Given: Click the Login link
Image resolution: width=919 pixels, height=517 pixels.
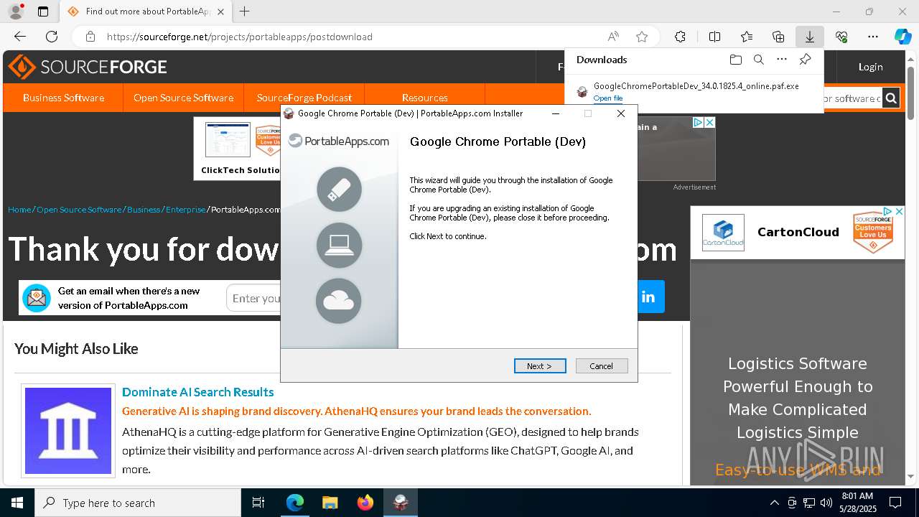Looking at the screenshot, I should [870, 67].
